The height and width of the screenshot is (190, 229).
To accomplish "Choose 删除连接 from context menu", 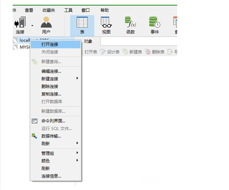I will [50, 87].
